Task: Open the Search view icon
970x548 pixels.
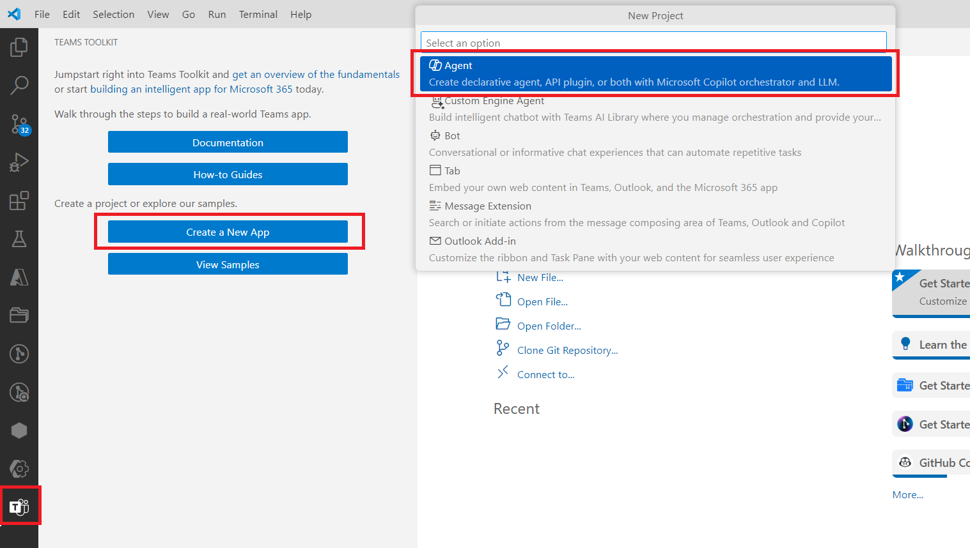Action: point(19,85)
